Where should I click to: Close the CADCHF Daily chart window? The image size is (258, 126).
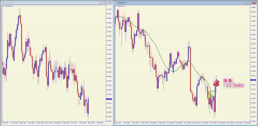coord(110,3)
